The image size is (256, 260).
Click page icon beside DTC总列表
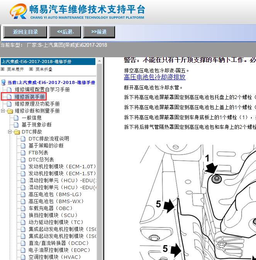tap(23, 160)
